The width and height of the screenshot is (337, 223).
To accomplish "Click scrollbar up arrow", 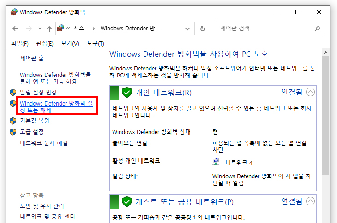I will [325, 53].
